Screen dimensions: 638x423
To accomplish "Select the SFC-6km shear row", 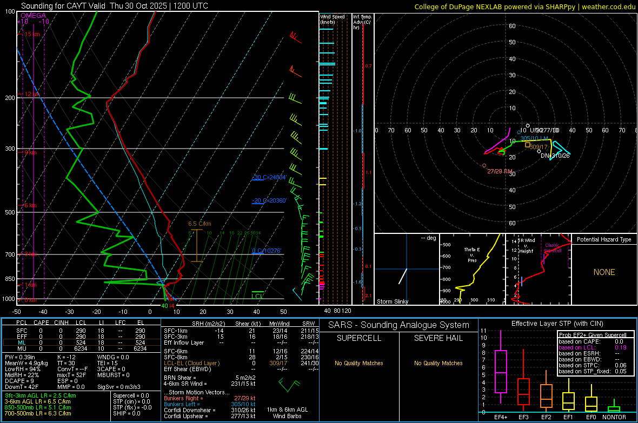I will click(241, 351).
